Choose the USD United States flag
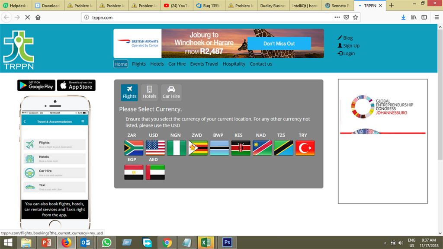Screen dimensions: 443x249 coord(155,148)
